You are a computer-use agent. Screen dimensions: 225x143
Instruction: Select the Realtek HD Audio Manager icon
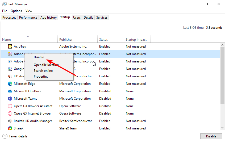10,121
